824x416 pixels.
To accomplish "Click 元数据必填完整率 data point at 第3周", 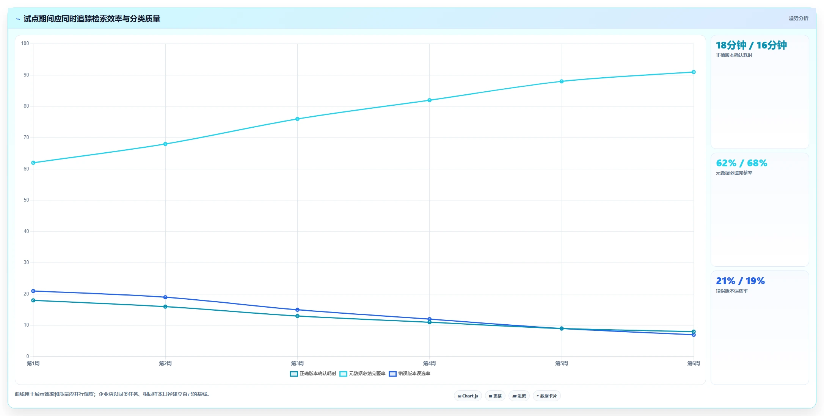I will [297, 119].
